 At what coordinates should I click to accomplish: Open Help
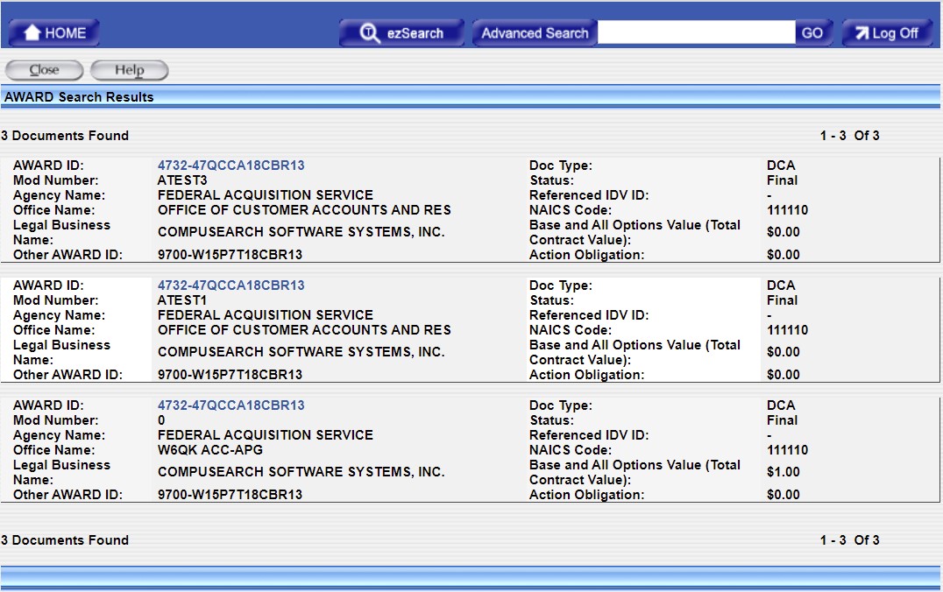point(130,70)
